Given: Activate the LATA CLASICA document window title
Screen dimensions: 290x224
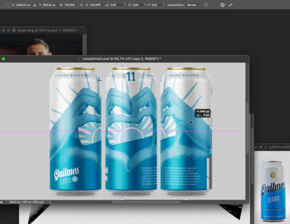Looking at the screenshot, I should coord(279,147).
